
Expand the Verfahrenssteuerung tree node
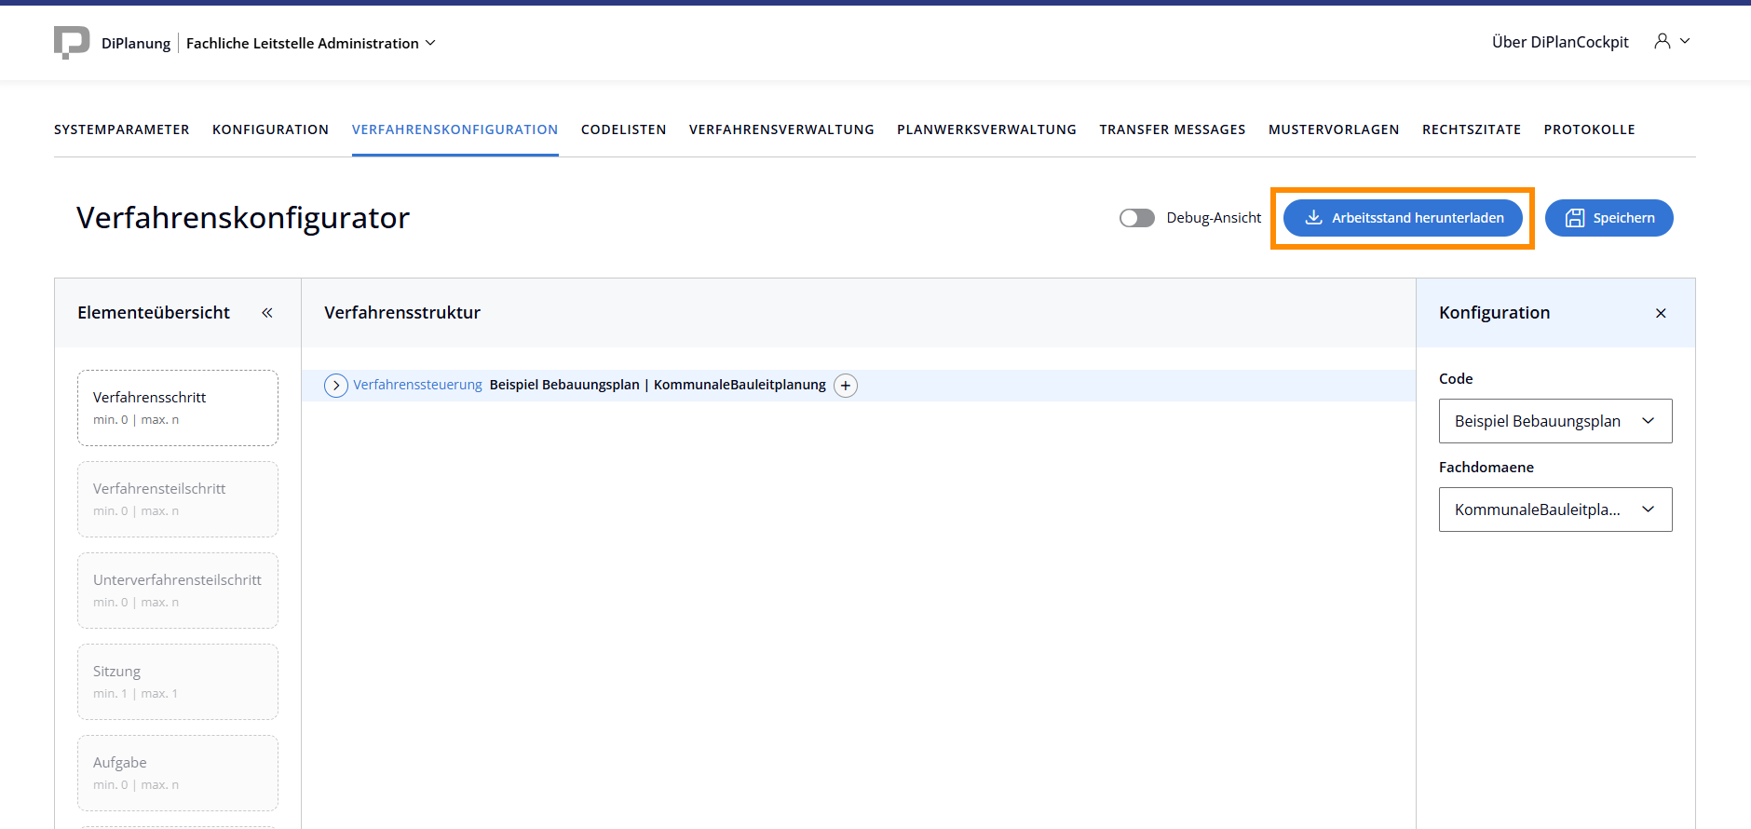coord(336,386)
